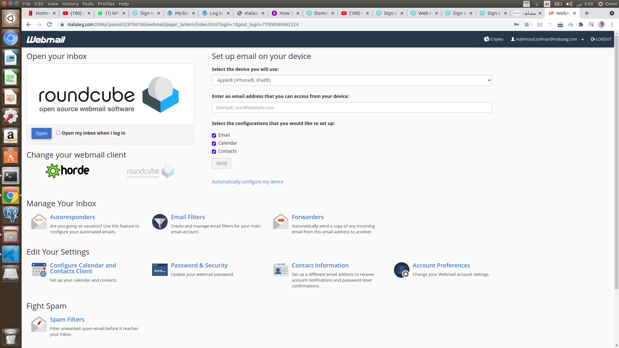Image resolution: width=619 pixels, height=348 pixels.
Task: Click the Forwarders arrow envelope icon
Action: [281, 222]
